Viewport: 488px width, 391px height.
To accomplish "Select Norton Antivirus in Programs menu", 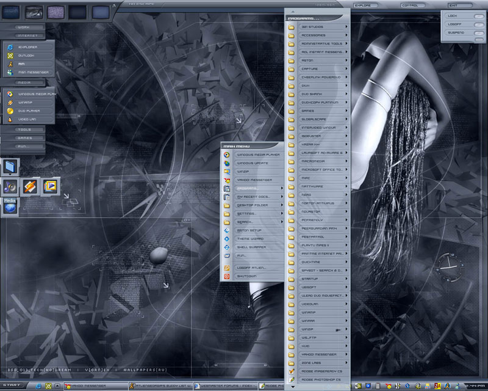I will tap(317, 203).
